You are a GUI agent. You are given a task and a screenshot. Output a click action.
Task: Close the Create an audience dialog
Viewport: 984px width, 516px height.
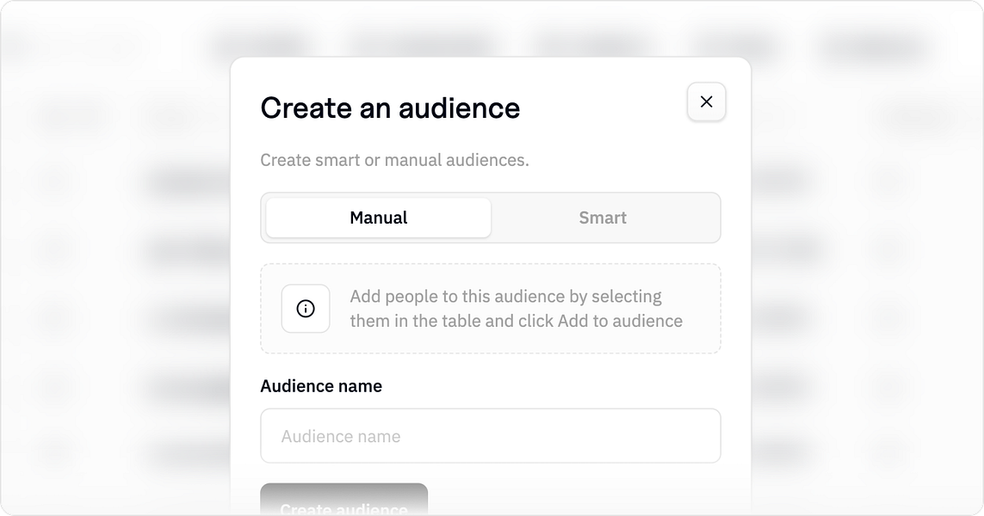[706, 101]
